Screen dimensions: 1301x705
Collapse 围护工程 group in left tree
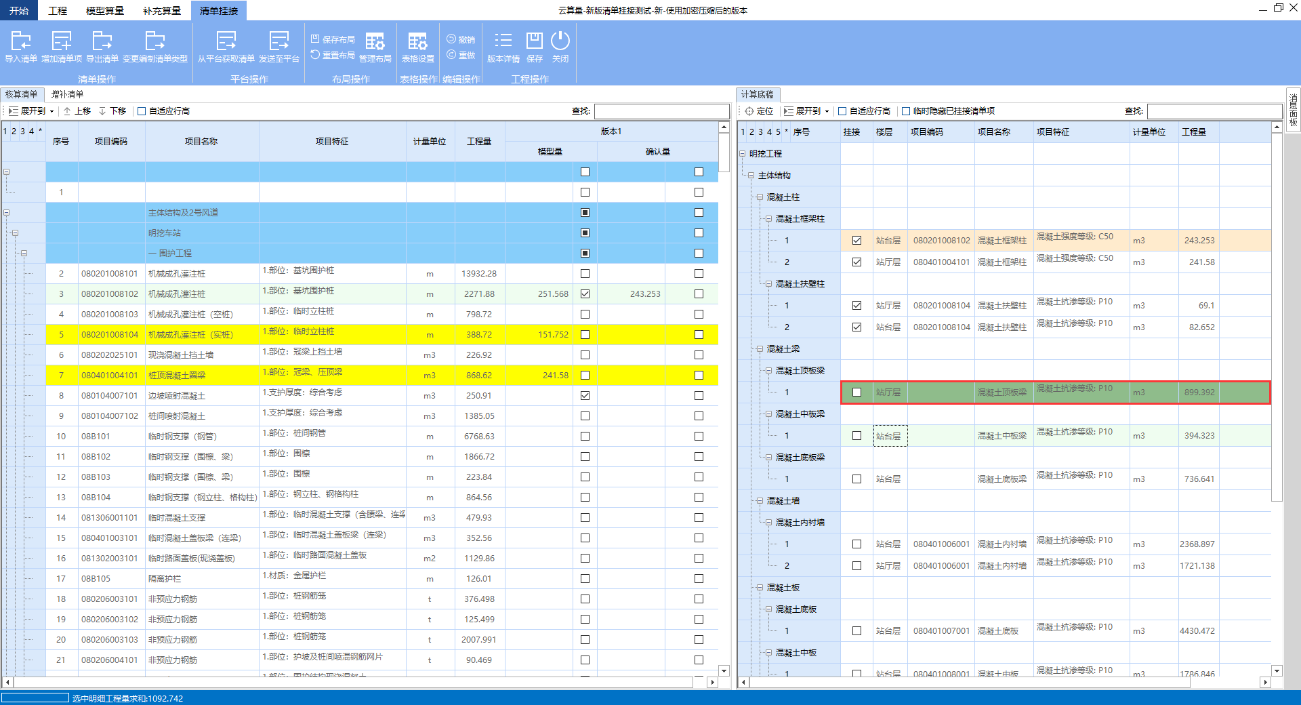[24, 254]
